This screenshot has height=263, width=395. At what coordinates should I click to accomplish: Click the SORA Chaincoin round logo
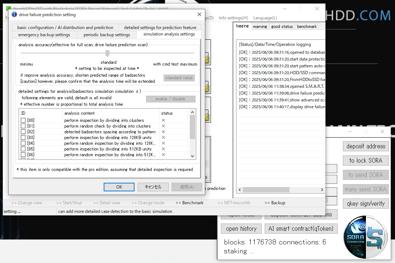[x=365, y=236]
